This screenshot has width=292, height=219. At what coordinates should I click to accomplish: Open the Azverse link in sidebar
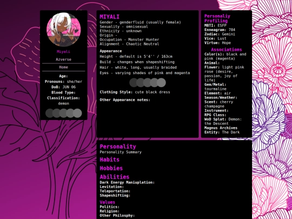coord(63,59)
